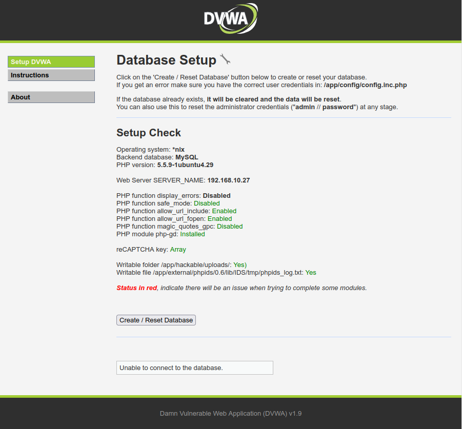Viewport: 462px width, 429px height.
Task: Select the php-gd Installed status
Action: coord(193,234)
